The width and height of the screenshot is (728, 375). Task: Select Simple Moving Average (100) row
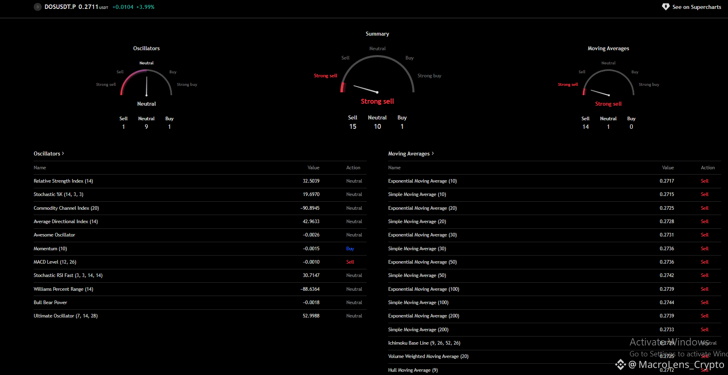tap(555, 303)
